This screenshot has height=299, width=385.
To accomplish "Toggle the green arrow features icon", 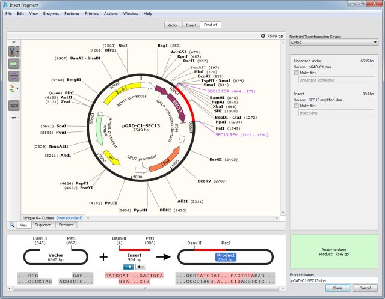I will click(13, 63).
